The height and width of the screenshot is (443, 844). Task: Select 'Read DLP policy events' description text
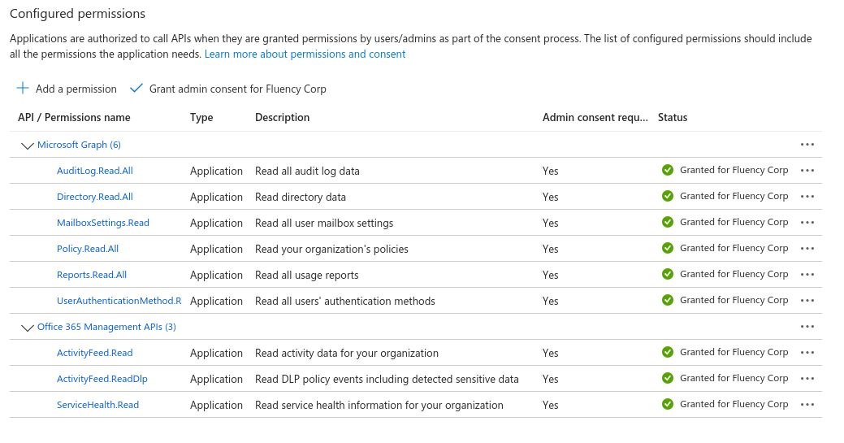coord(387,379)
